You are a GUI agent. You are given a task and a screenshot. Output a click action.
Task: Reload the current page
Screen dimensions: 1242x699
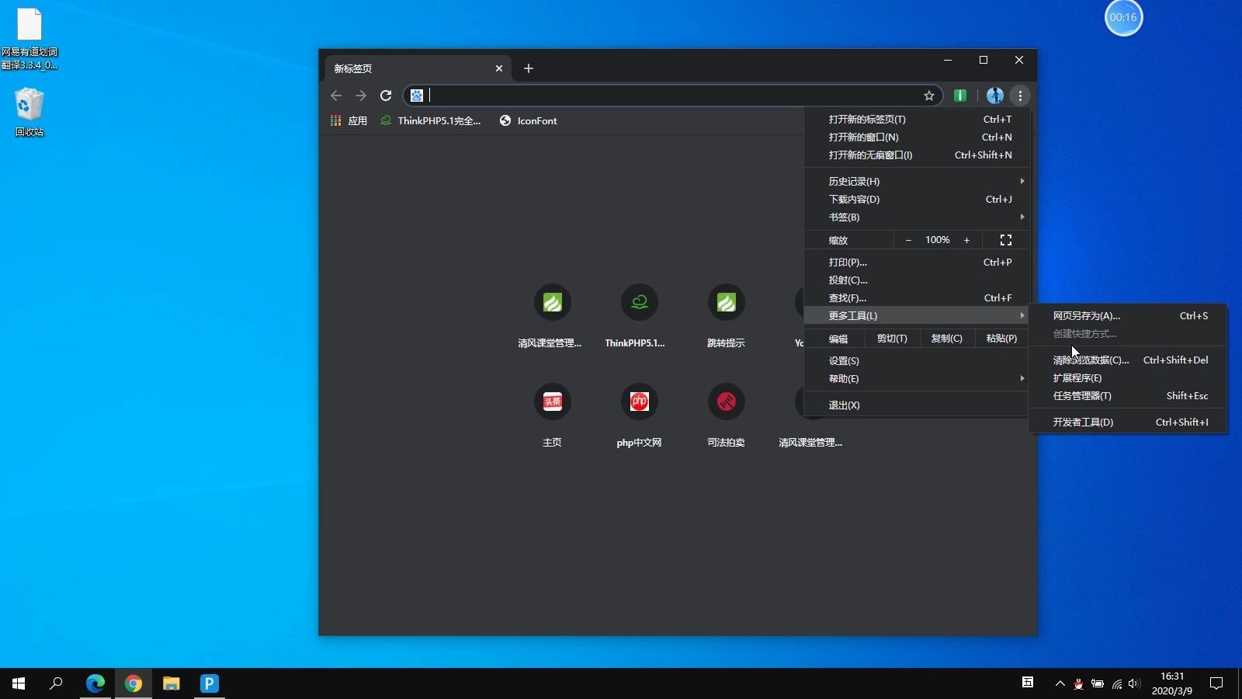[x=386, y=96]
